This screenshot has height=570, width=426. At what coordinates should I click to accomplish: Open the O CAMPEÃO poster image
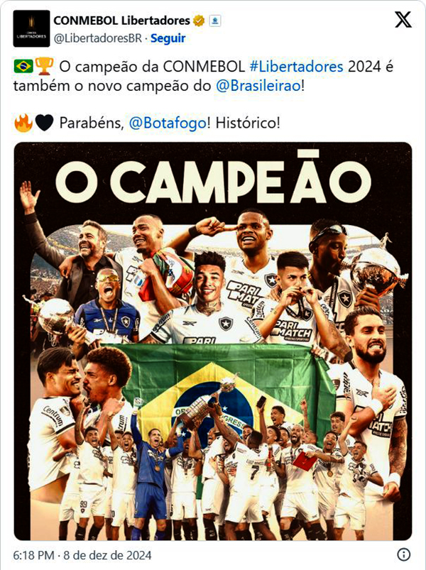213,341
